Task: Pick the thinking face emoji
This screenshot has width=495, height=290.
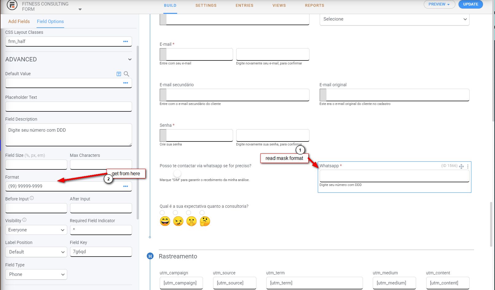Action: point(205,221)
